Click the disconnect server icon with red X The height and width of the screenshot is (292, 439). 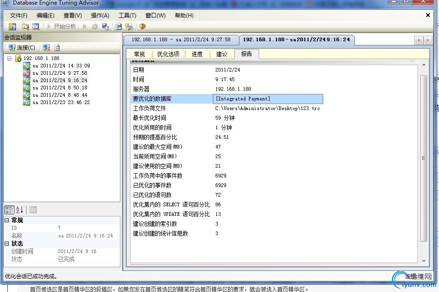point(47,48)
